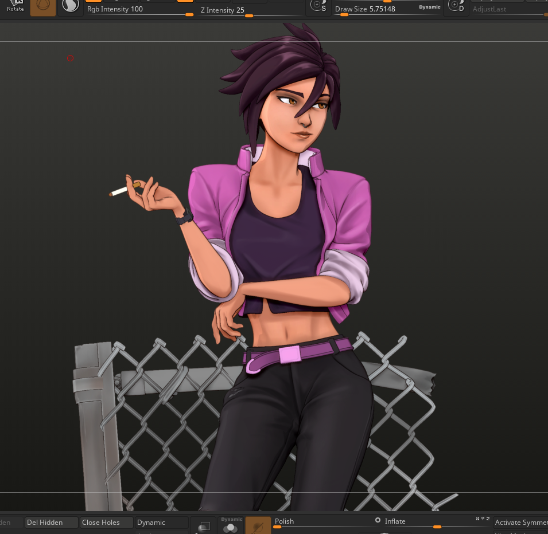Toggle Dynamic next to Draw Size
Image resolution: width=548 pixels, height=534 pixels.
click(x=430, y=7)
